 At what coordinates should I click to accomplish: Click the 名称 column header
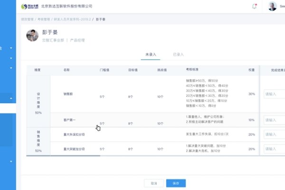(66, 70)
